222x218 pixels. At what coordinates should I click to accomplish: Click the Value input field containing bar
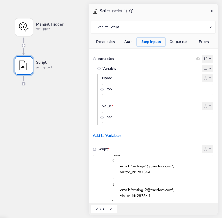158,117
